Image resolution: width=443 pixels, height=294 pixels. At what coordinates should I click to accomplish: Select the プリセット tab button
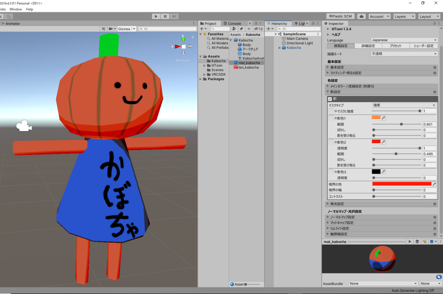pyautogui.click(x=396, y=46)
